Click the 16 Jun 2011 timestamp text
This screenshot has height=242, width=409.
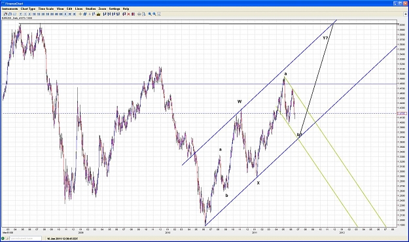[62, 238]
